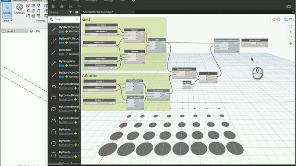This screenshot has width=296, height=166.
Task: Switch to the Level 1 view tab
Action: coord(15,31)
